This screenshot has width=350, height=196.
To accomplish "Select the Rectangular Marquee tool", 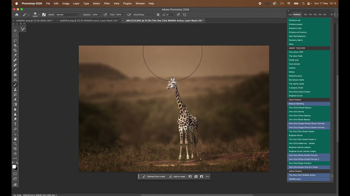I will pos(15,36).
